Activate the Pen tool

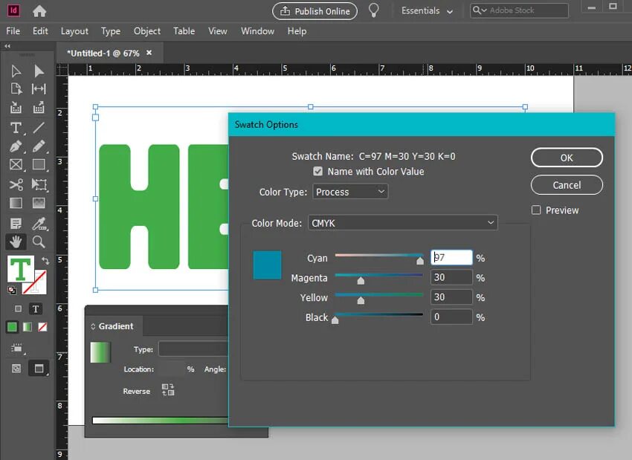pos(16,146)
